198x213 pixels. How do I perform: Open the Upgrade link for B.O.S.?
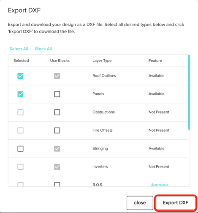[x=159, y=184]
